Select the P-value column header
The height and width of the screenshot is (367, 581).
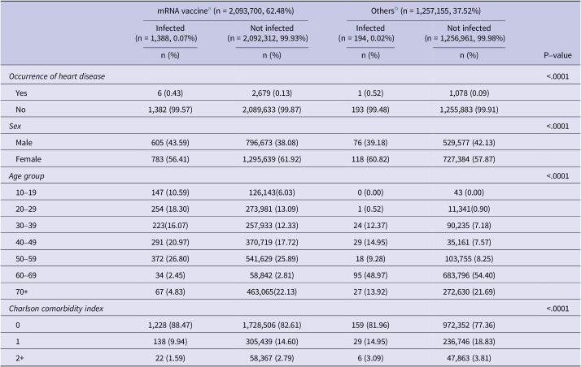coord(557,55)
